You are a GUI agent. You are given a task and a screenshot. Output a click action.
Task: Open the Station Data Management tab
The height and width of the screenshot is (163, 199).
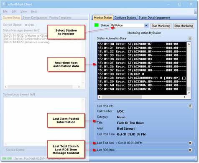(154, 18)
